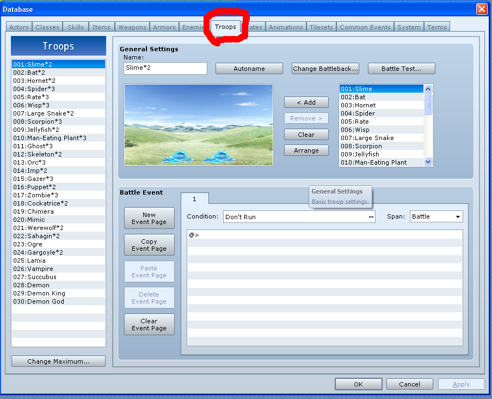Create a New Event Page
492x399 pixels.
point(149,218)
